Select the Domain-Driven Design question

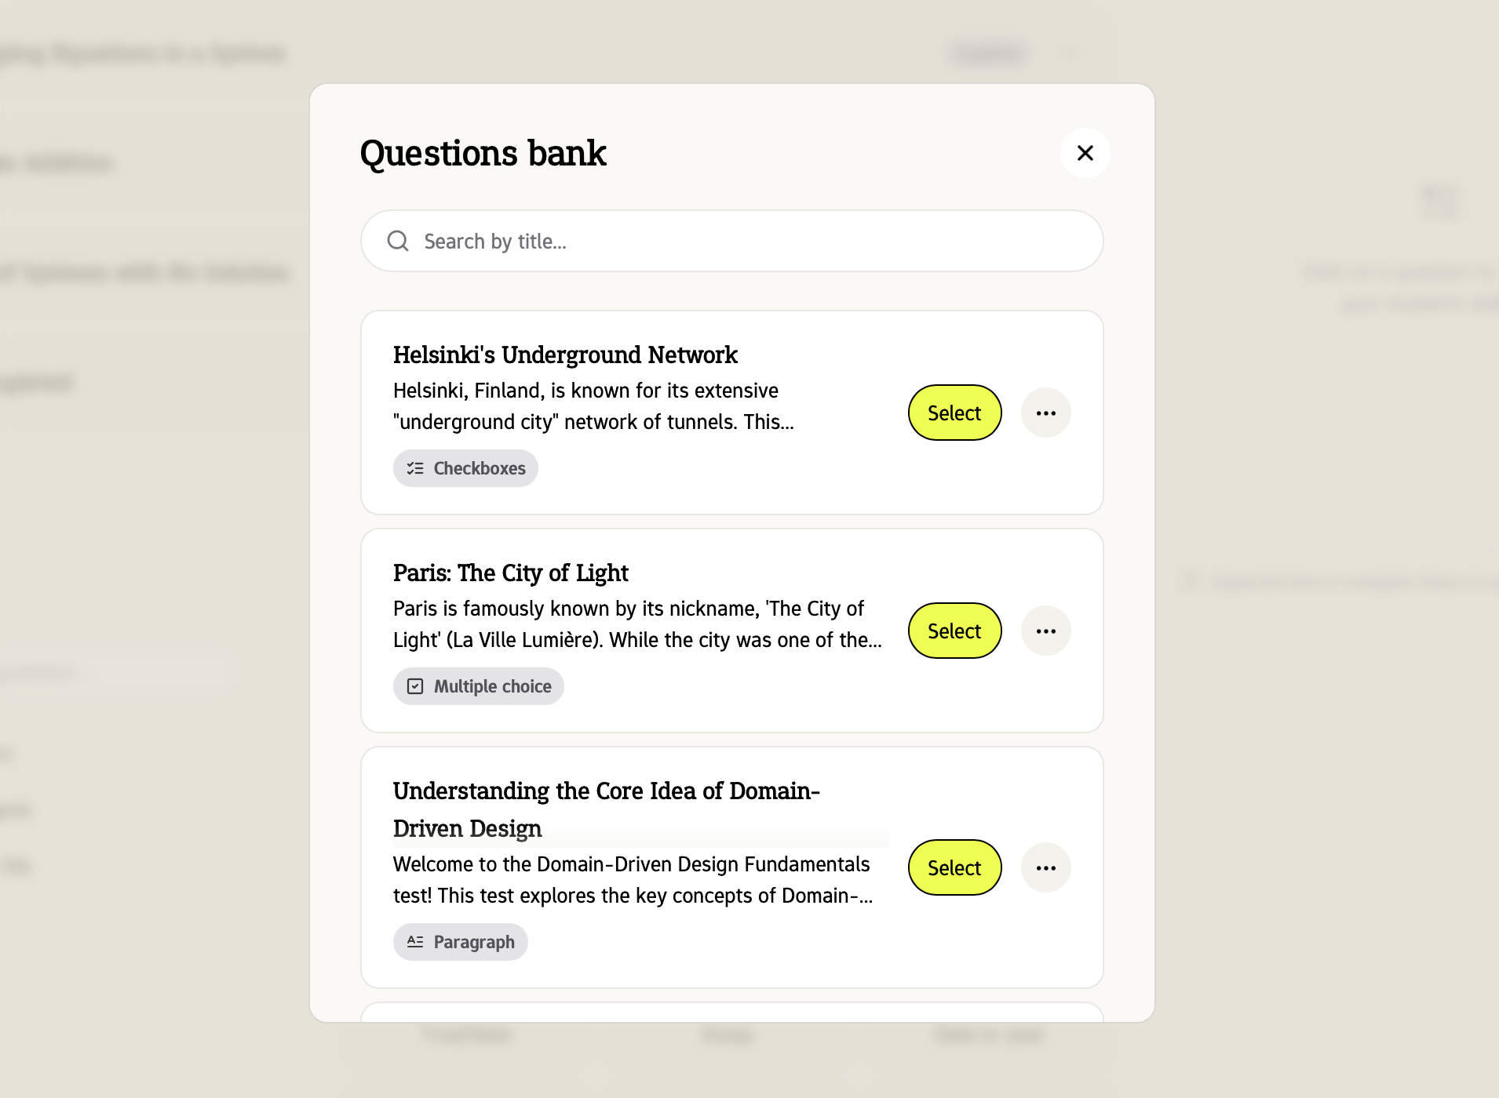pyautogui.click(x=954, y=867)
